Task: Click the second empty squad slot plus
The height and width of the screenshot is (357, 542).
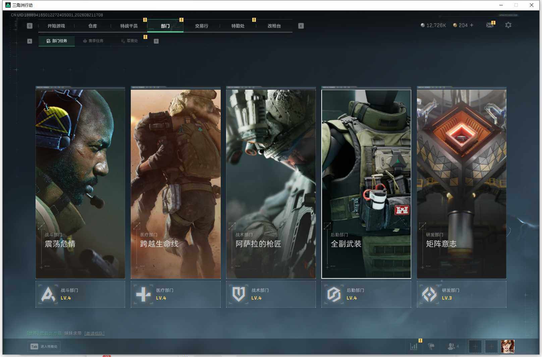Action: click(491, 346)
